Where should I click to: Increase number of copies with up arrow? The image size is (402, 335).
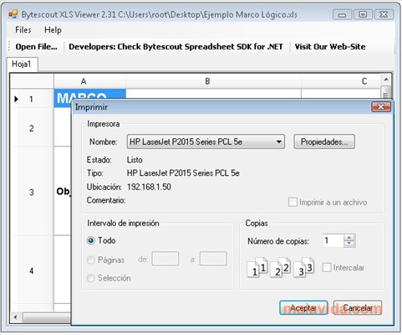coord(349,238)
